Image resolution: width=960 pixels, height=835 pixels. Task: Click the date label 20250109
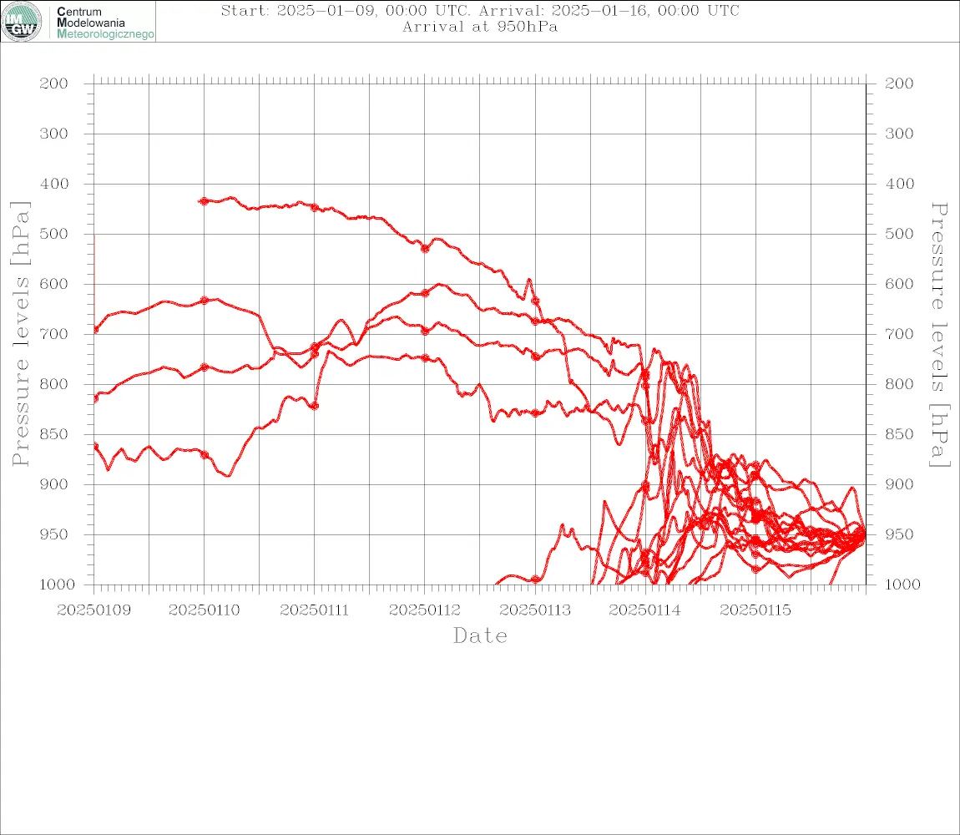coord(93,610)
